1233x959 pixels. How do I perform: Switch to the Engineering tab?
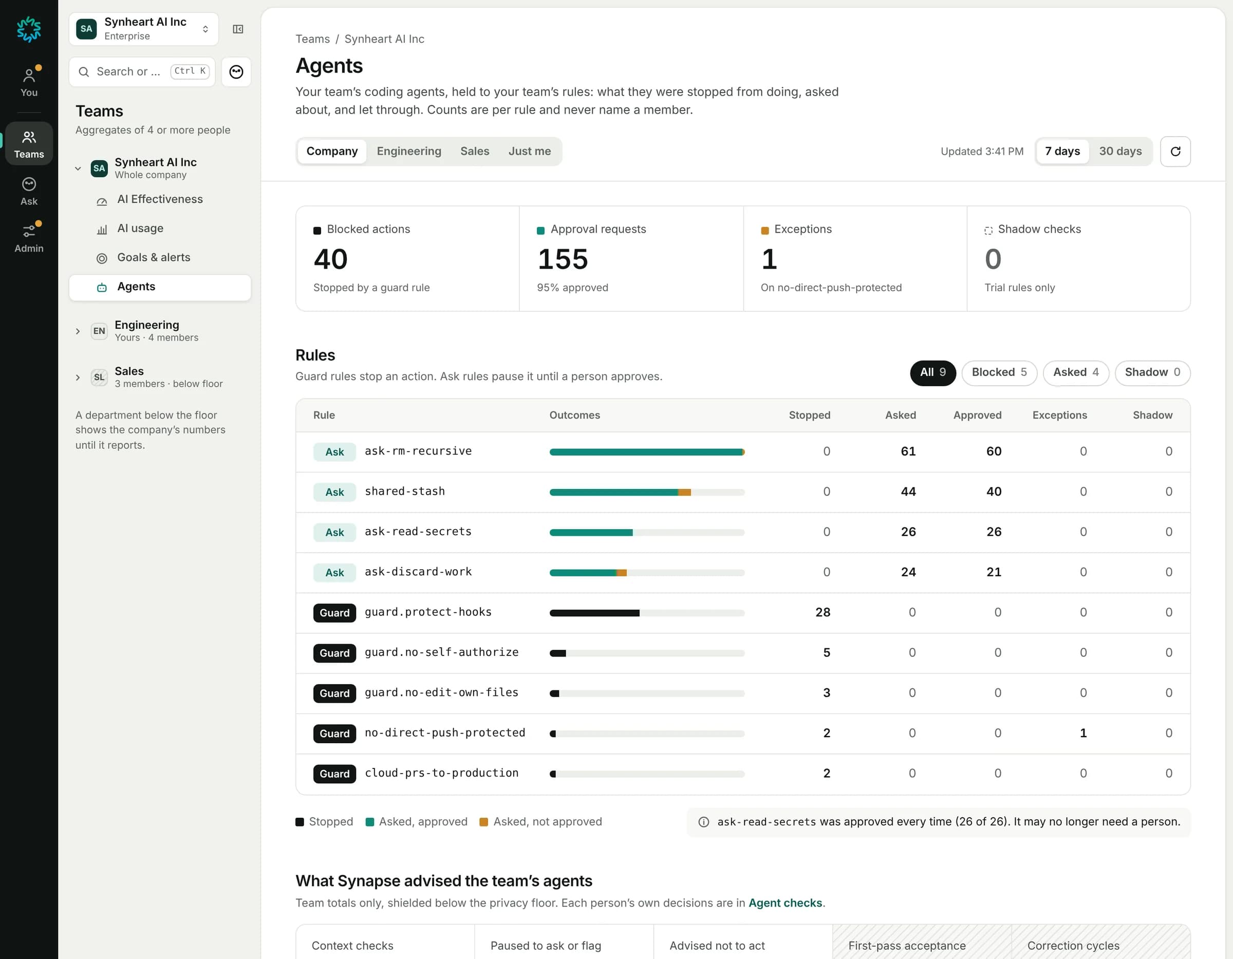(409, 152)
